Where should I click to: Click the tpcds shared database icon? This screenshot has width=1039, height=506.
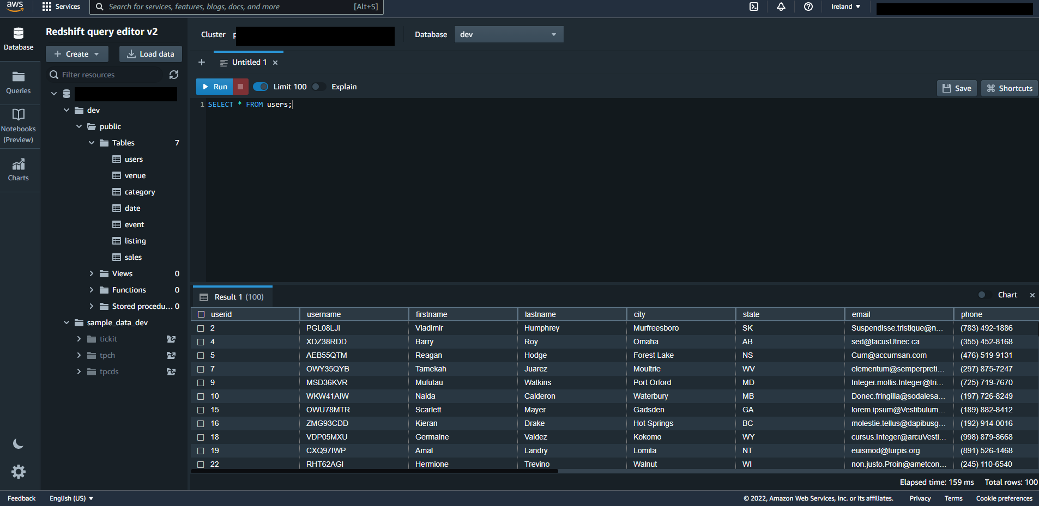[x=171, y=371]
